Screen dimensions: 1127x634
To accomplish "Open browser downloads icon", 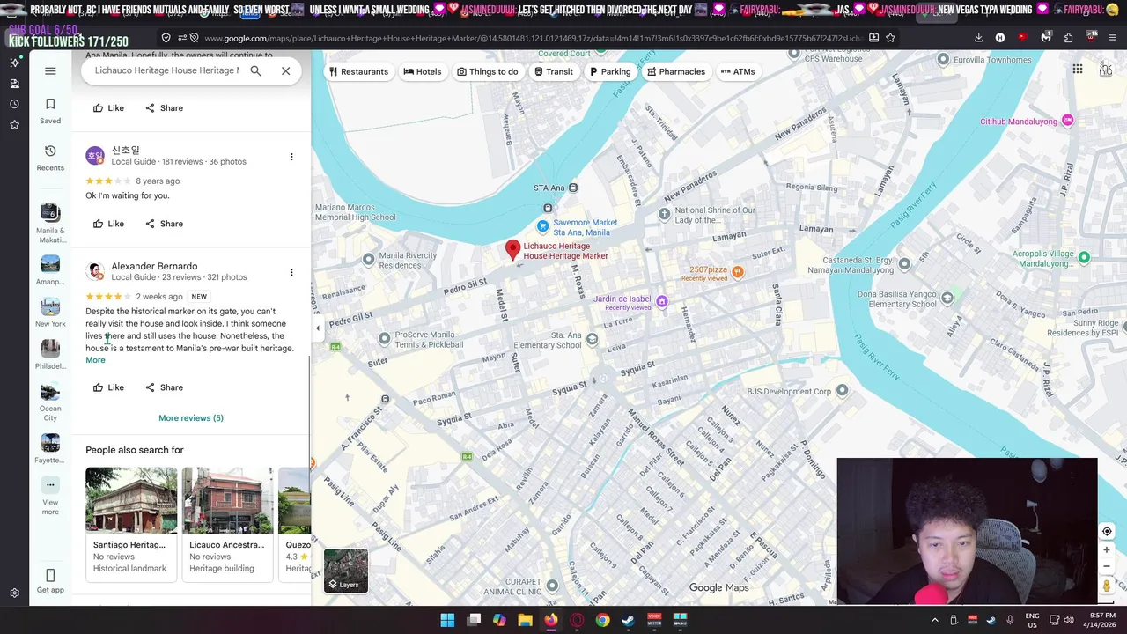I will click(978, 38).
